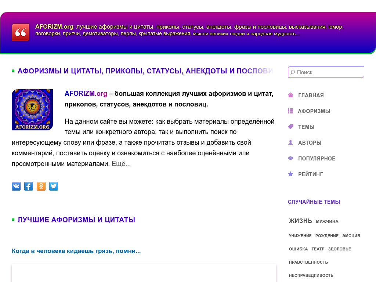Image resolution: width=376 pixels, height=282 pixels.
Task: Select the НРАВСТВЕННОСТЬ topic tag
Action: pos(308,262)
